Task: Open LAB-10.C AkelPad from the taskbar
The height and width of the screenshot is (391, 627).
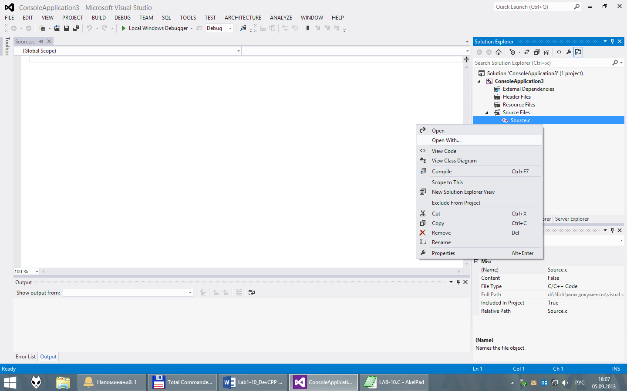Action: pos(394,382)
